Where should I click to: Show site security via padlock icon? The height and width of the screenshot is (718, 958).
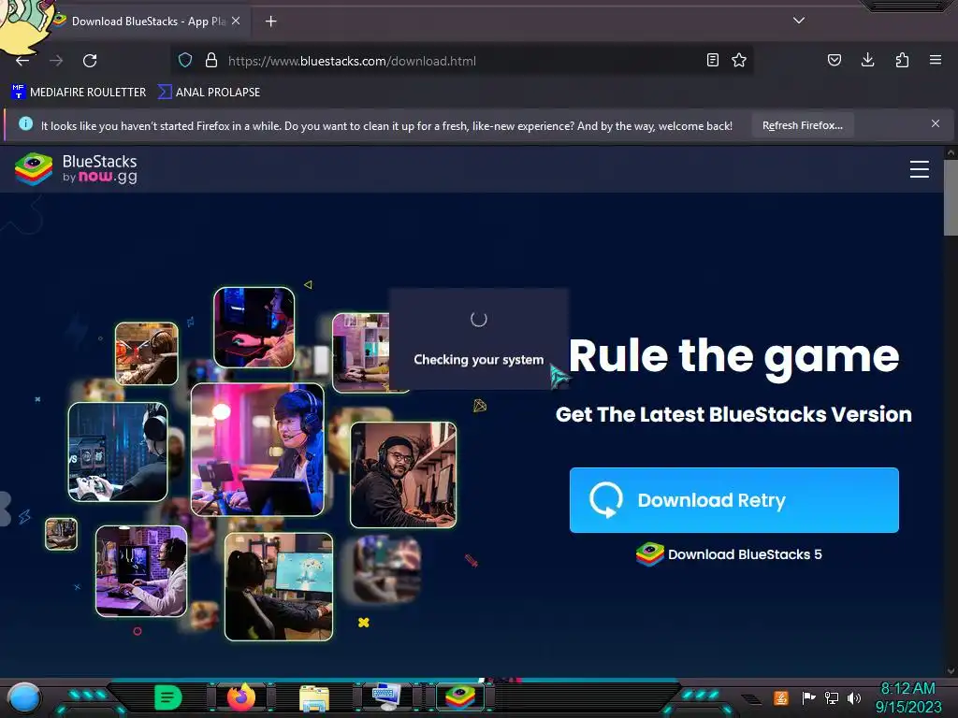[211, 60]
